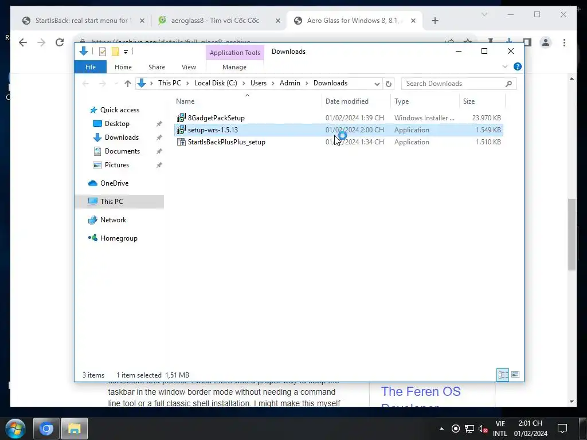The width and height of the screenshot is (587, 440).
Task: Click the StartIsBackPlusPlus_setup file icon
Action: (181, 142)
